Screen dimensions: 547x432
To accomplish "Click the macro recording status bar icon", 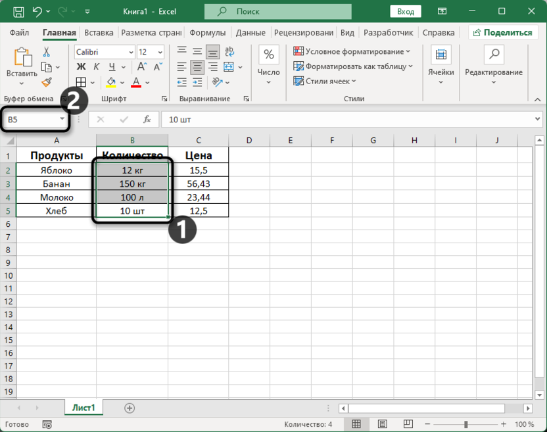I will tap(47, 424).
